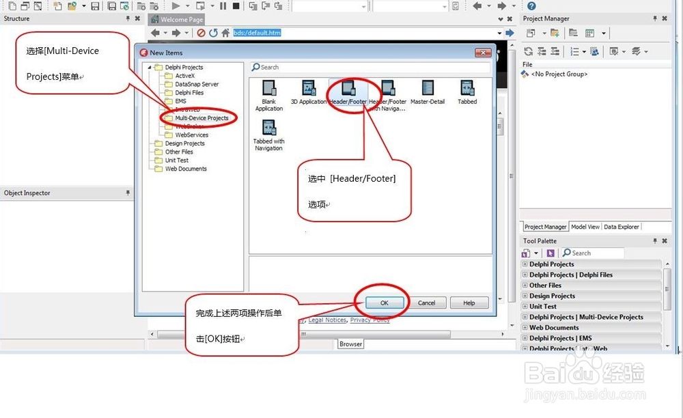Click the Stop square icon in toolbar

coord(236,6)
